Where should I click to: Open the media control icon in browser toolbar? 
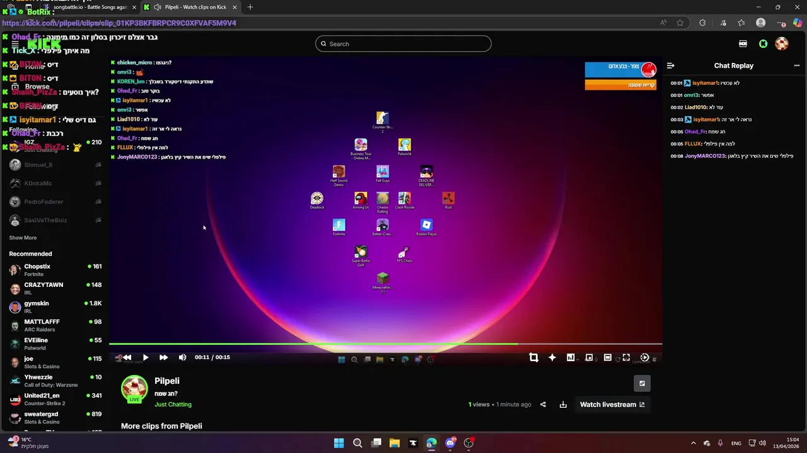pos(722,23)
